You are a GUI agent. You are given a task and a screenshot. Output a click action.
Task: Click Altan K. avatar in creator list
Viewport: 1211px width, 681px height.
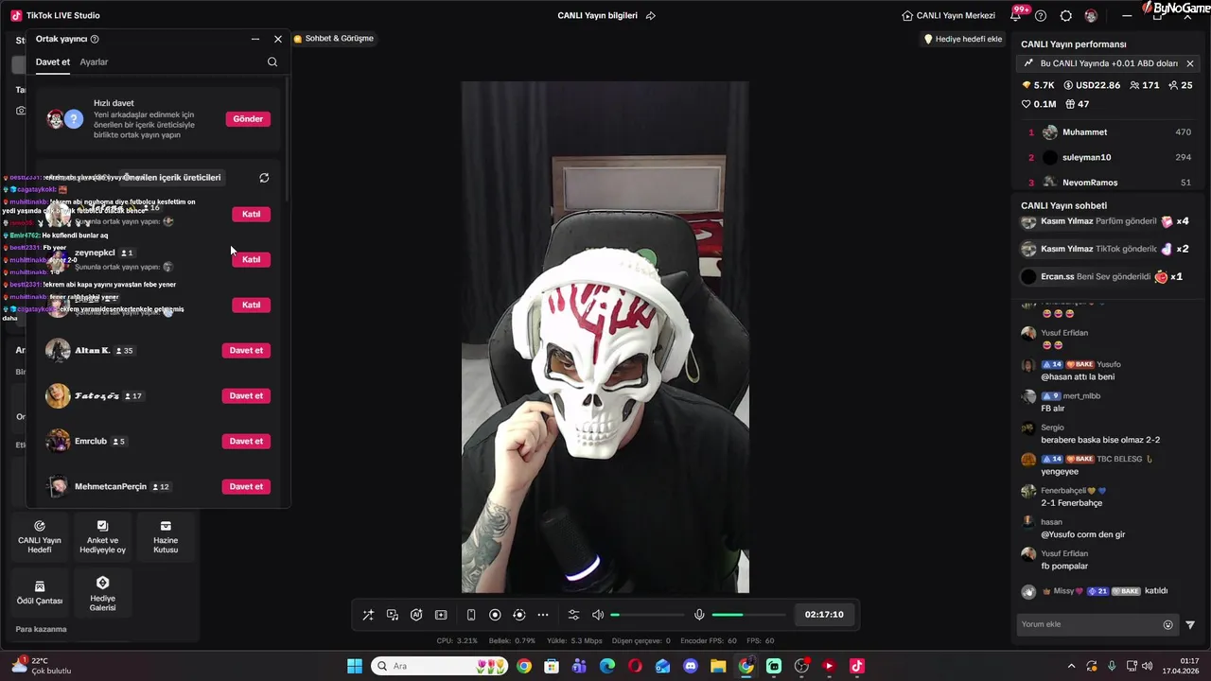58,350
